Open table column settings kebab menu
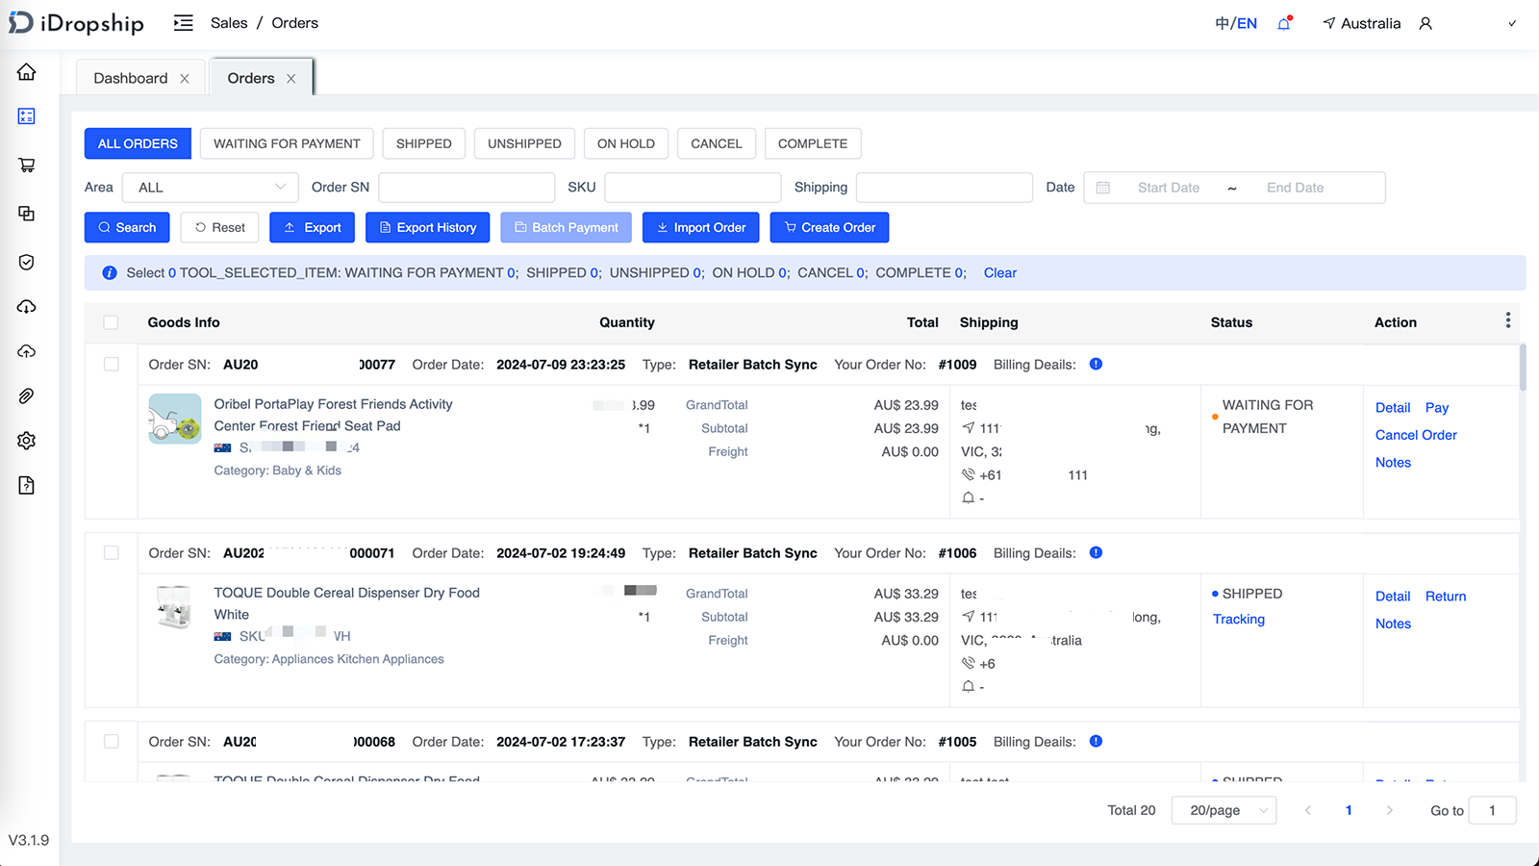This screenshot has width=1539, height=866. 1507,320
